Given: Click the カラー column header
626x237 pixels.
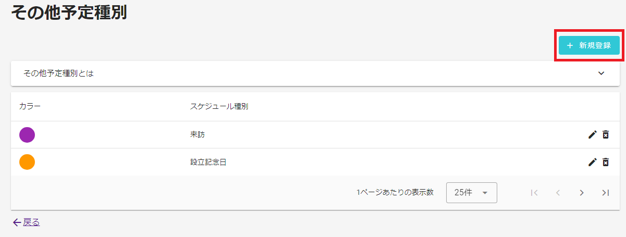Looking at the screenshot, I should coord(30,106).
